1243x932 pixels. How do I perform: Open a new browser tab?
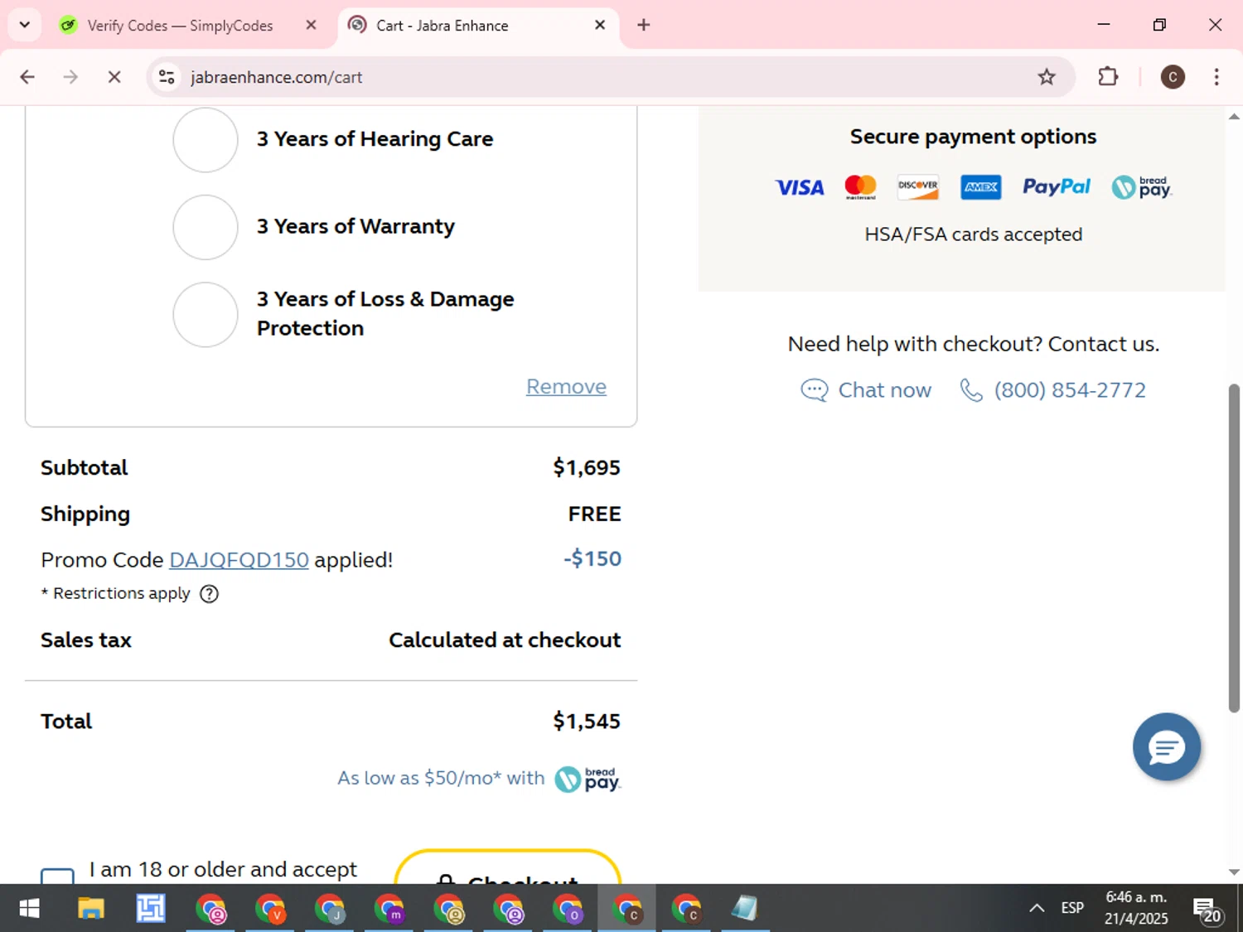pyautogui.click(x=644, y=25)
